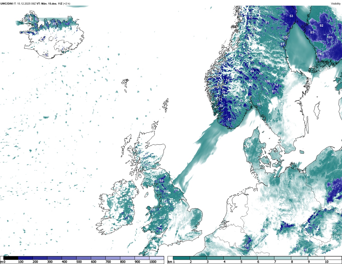This screenshot has width=342, height=264.
Task: Click the 500–600 m legend color box
Action: coord(84,258)
